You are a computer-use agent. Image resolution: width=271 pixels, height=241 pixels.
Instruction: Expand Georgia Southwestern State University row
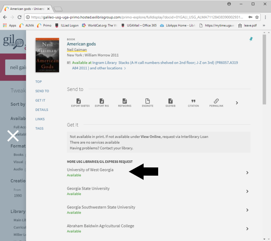pyautogui.click(x=247, y=210)
